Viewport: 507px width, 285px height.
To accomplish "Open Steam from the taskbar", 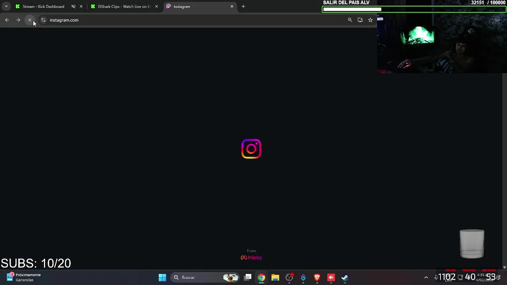I will [345, 277].
